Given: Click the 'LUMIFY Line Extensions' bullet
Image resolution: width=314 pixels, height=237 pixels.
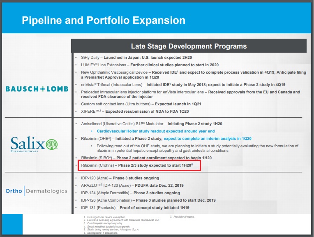Looking at the screenshot, I should (150, 65).
